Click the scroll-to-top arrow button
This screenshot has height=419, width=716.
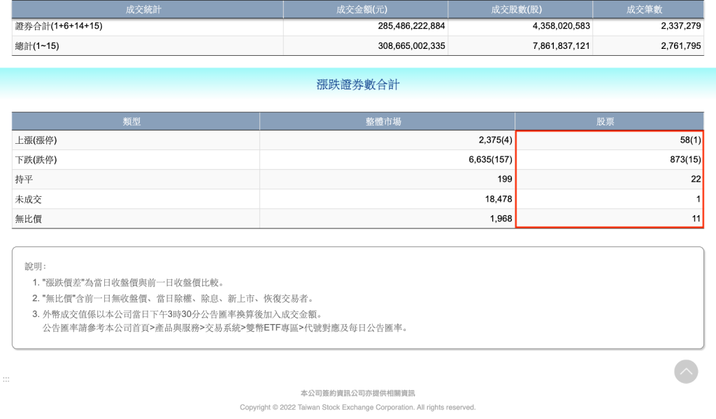pyautogui.click(x=686, y=372)
